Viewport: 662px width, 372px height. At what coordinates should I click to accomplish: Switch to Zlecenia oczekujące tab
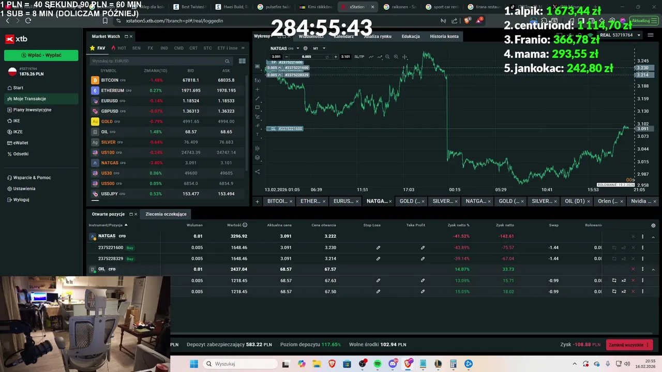(x=166, y=214)
